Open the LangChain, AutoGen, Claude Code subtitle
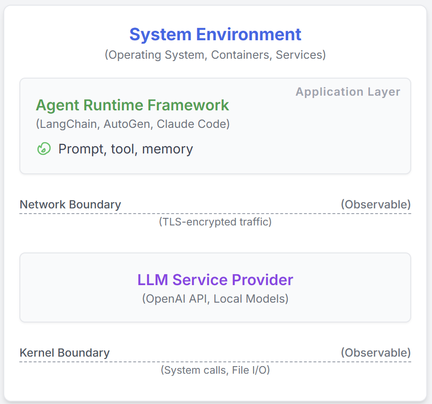Viewport: 432px width, 404px height. click(132, 124)
